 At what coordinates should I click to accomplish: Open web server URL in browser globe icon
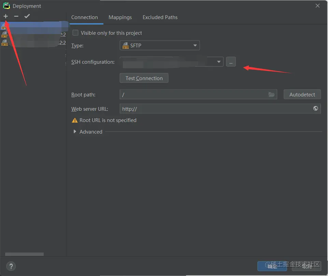pos(315,108)
